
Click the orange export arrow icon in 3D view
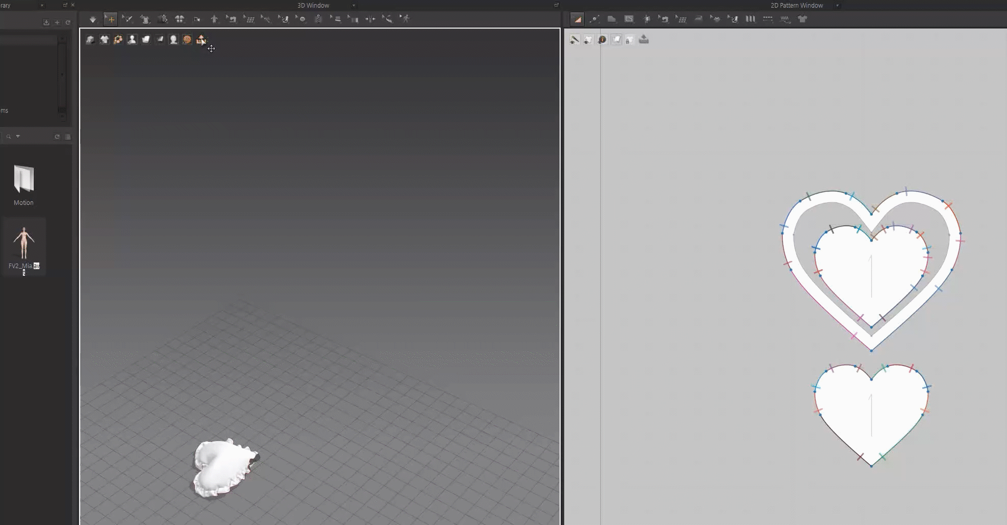click(x=201, y=40)
